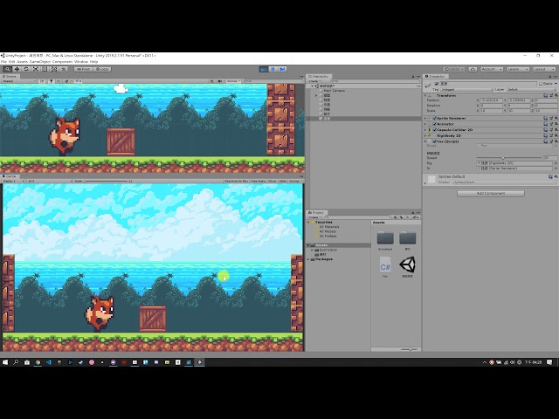Toggle the Static checkbox
The height and width of the screenshot is (419, 559).
pyautogui.click(x=541, y=84)
